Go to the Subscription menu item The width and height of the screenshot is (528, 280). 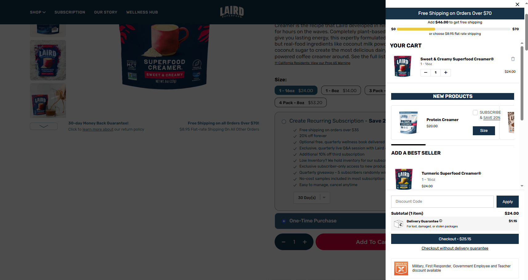tap(70, 12)
